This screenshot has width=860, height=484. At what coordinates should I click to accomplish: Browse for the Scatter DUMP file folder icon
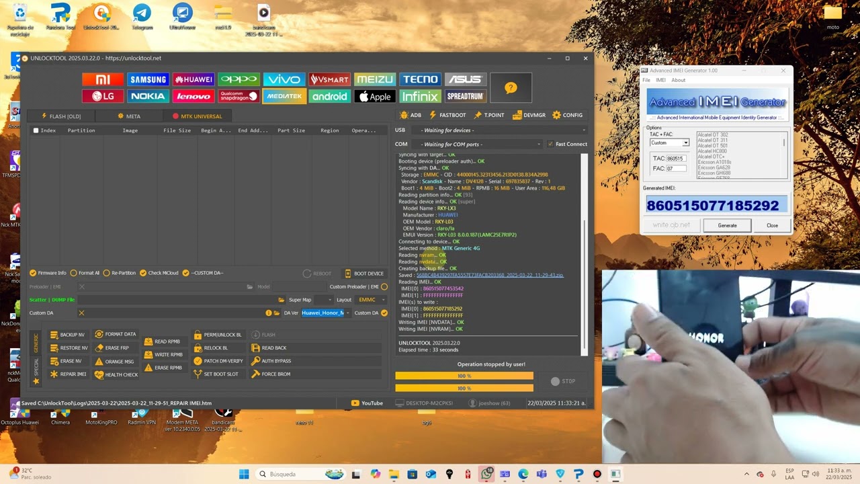pos(282,300)
